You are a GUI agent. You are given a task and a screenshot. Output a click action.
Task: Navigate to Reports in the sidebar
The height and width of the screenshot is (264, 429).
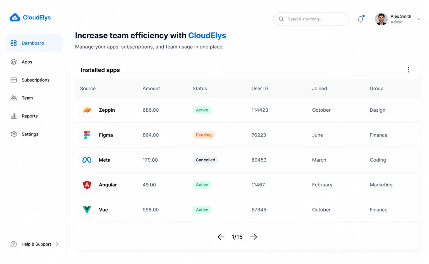(x=24, y=116)
